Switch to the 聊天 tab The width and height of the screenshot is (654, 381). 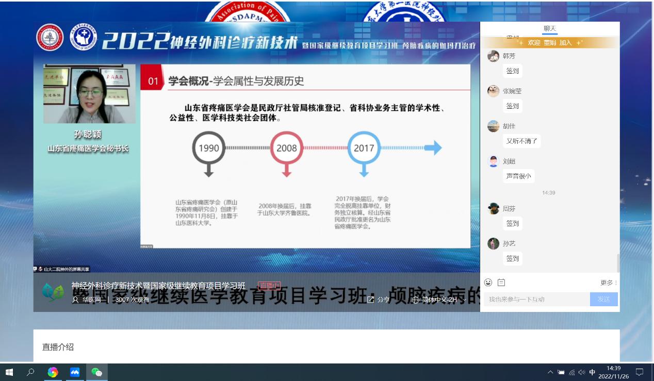pyautogui.click(x=550, y=28)
